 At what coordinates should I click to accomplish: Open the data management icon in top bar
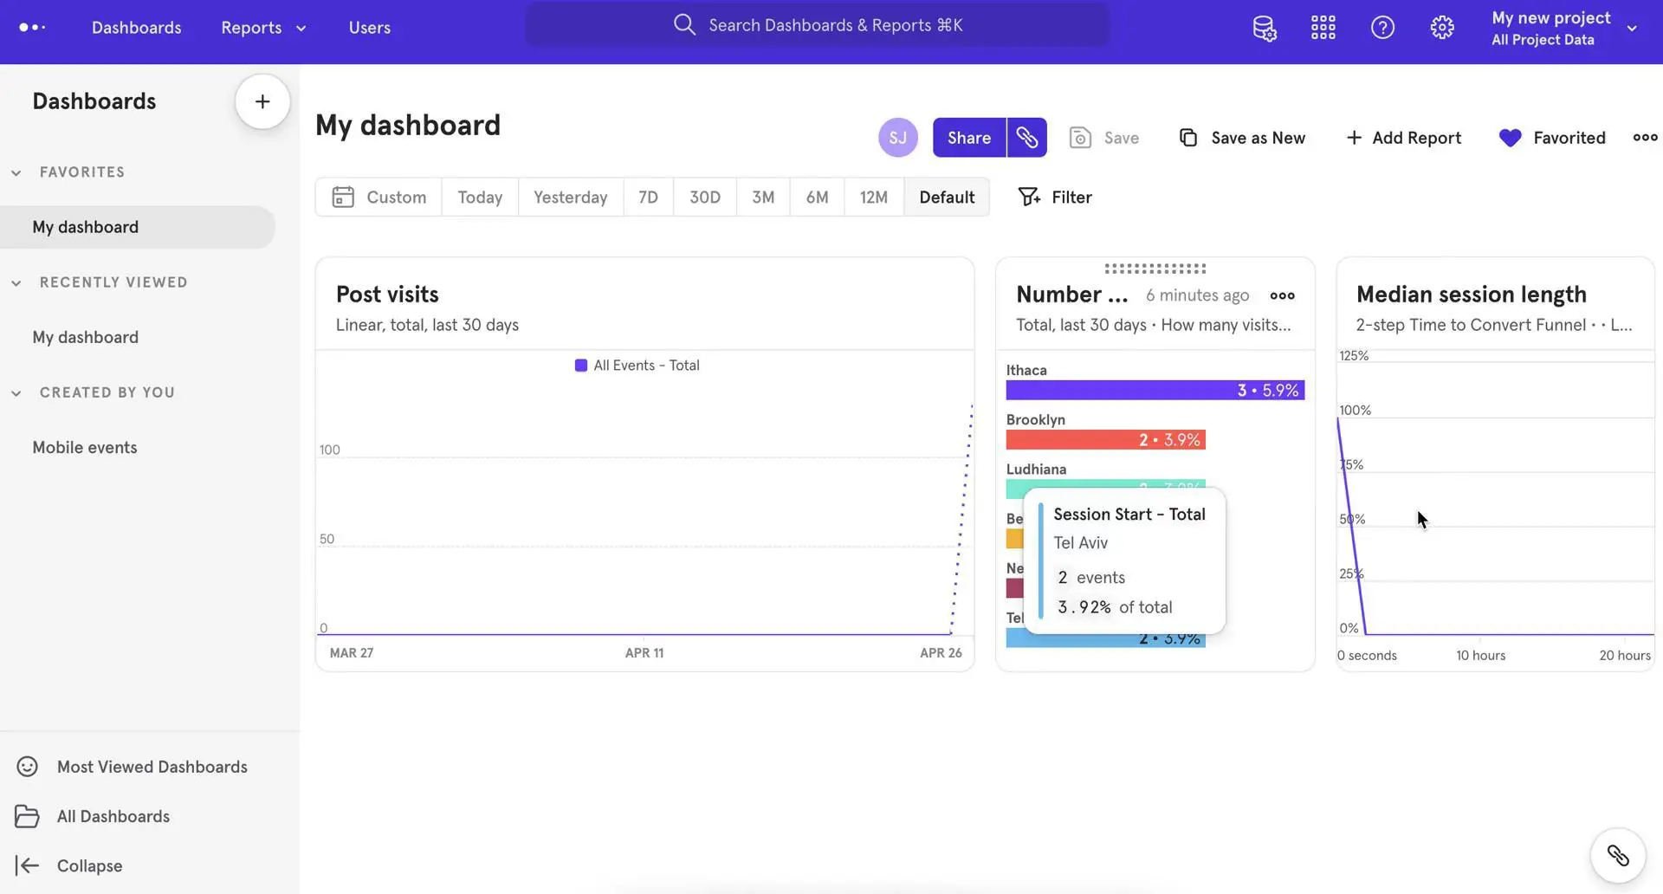coord(1264,27)
